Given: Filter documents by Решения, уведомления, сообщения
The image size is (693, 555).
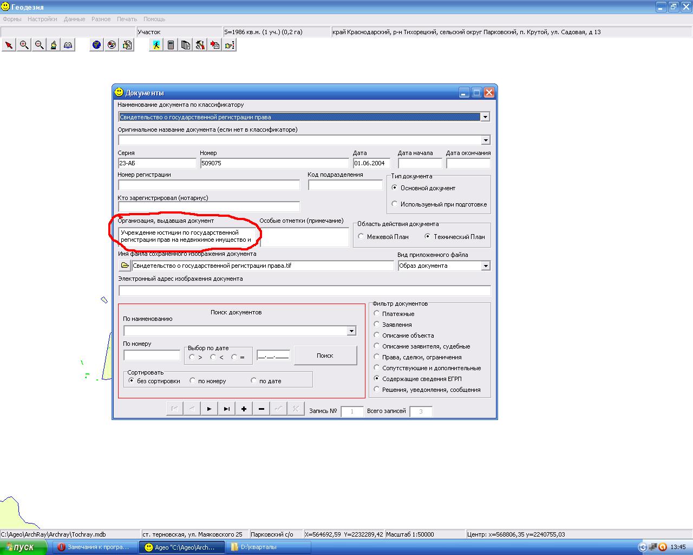Looking at the screenshot, I should coord(377,389).
